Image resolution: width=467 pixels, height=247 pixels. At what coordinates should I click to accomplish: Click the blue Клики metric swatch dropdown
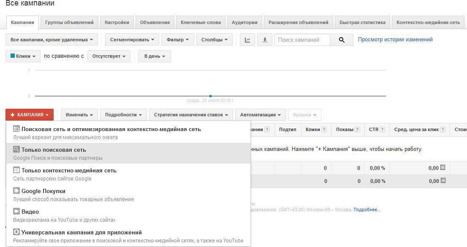(x=23, y=56)
